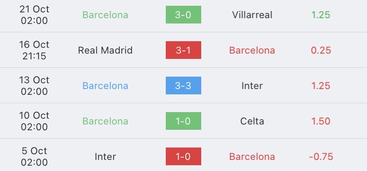Click the red 1-0 Inter vs Barcelona score

(183, 156)
